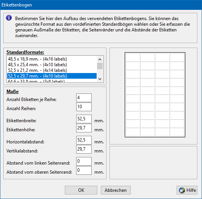202x199 pixels.
Task: Select 52,5 x 21,2 mm. (4x14 labels) format
Action: [52, 70]
